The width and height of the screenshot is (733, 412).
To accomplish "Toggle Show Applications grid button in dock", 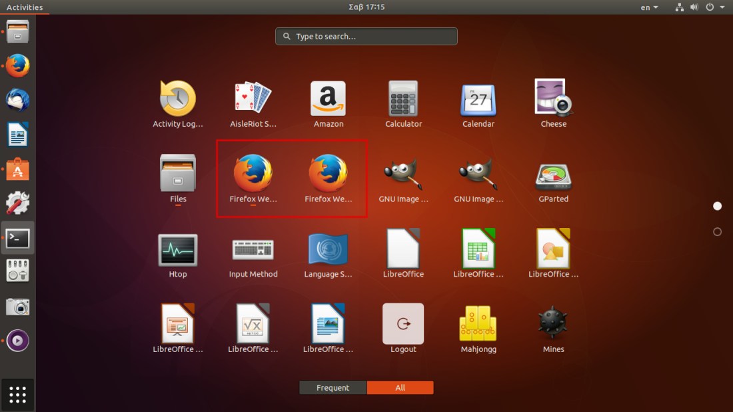I will [x=18, y=395].
